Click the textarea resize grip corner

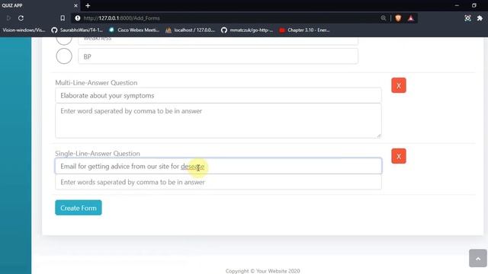[379, 135]
